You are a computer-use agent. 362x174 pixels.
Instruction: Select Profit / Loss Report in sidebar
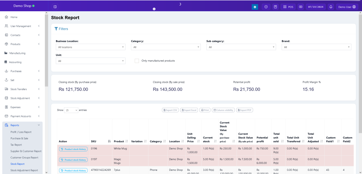pyautogui.click(x=21, y=132)
